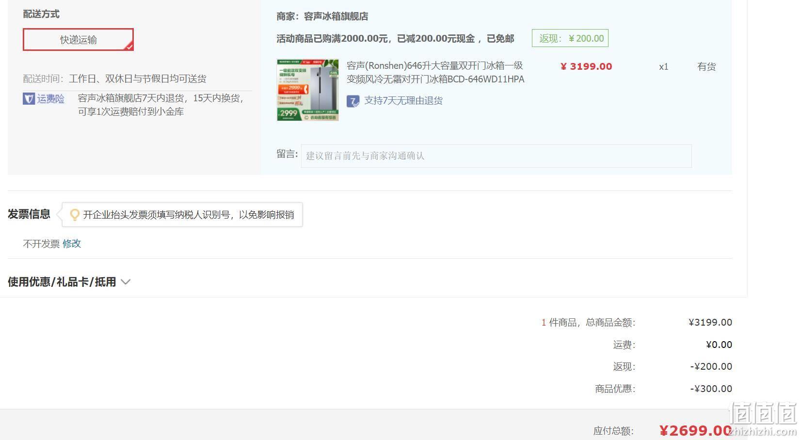Click 修改 to edit invoice settings

tap(72, 243)
